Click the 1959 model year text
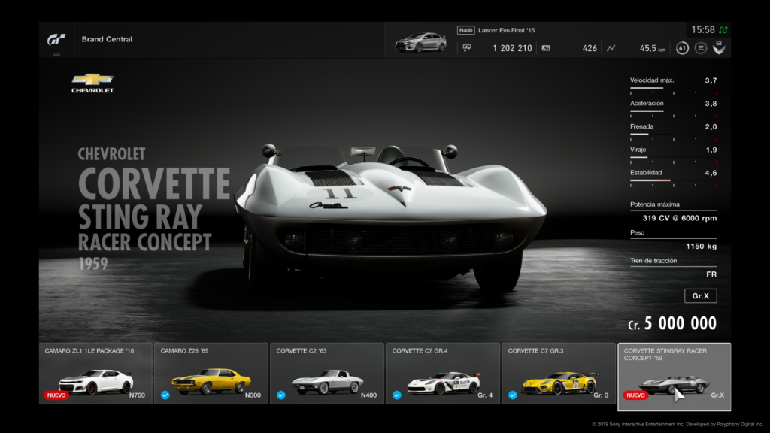 click(92, 264)
